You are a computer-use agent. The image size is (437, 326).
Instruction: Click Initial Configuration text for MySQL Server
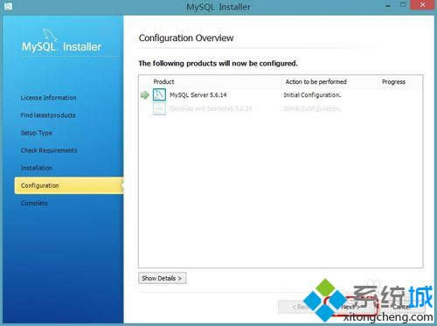click(312, 95)
